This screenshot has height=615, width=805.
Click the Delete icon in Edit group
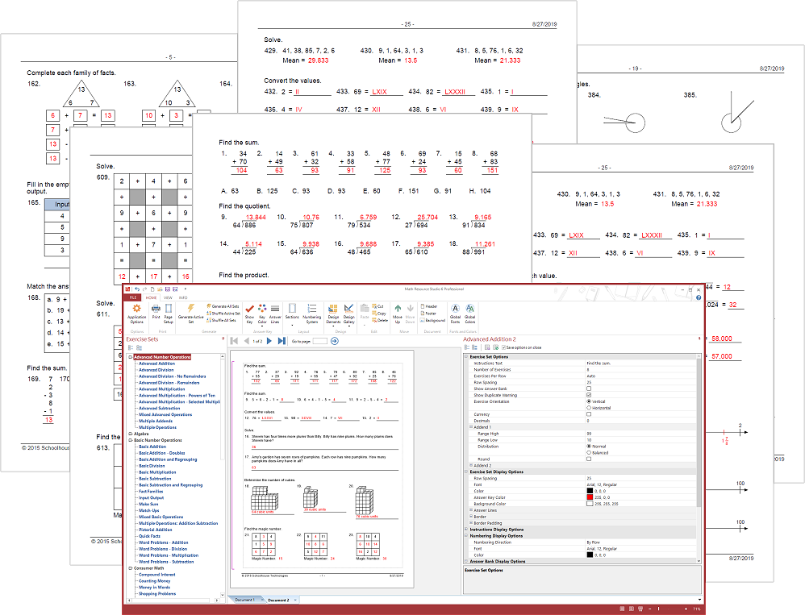[380, 320]
